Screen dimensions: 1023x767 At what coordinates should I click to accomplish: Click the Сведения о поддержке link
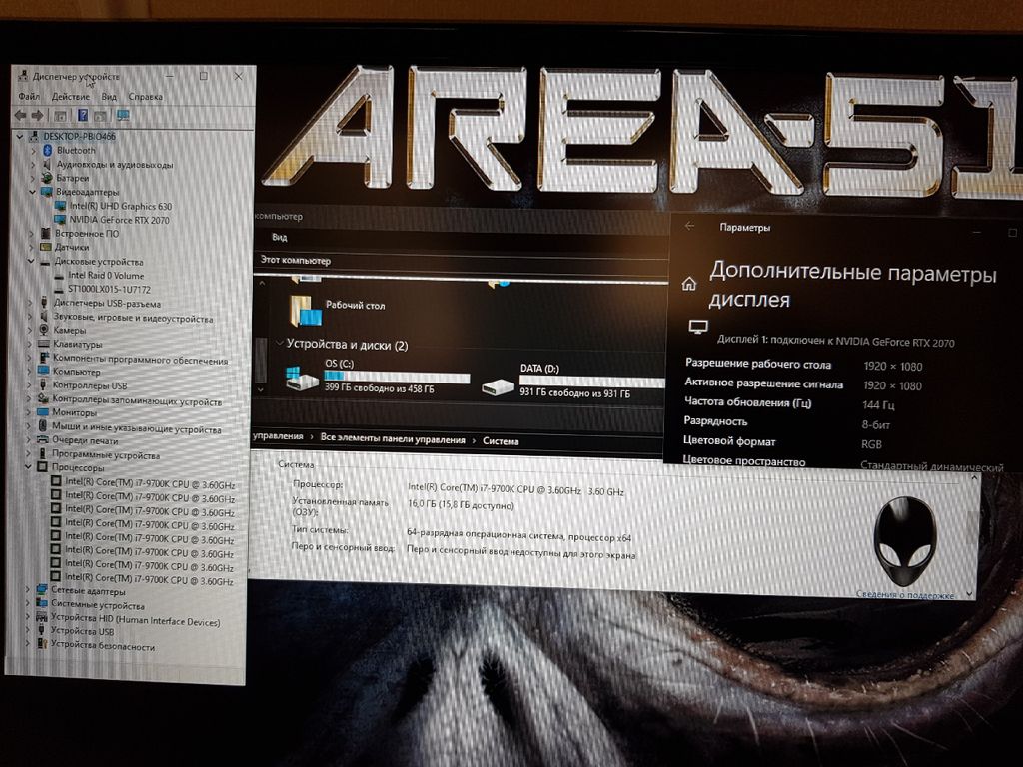point(904,594)
